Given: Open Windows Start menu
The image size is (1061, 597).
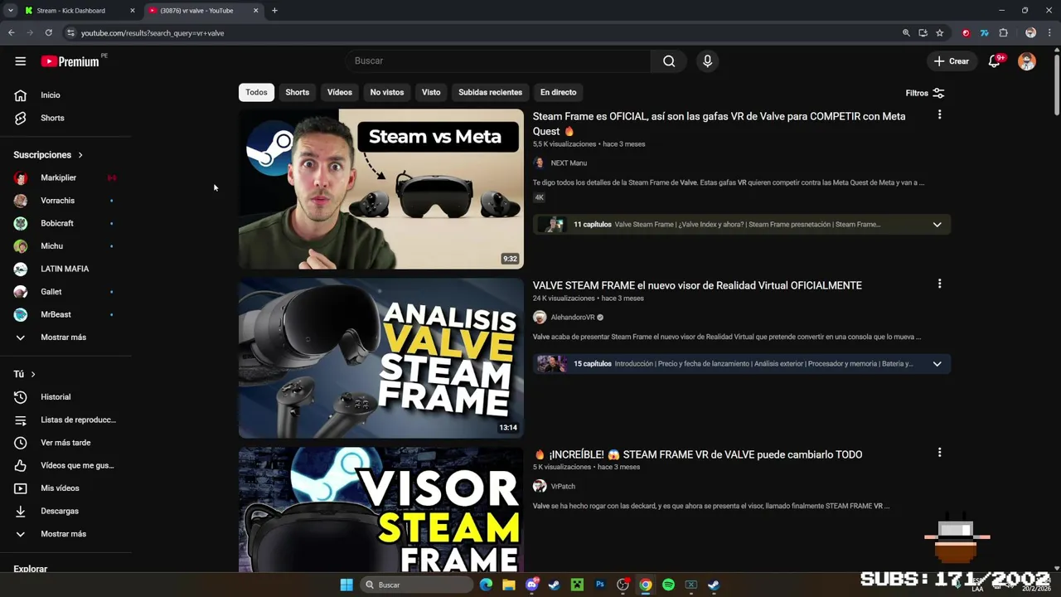Looking at the screenshot, I should pos(346,585).
